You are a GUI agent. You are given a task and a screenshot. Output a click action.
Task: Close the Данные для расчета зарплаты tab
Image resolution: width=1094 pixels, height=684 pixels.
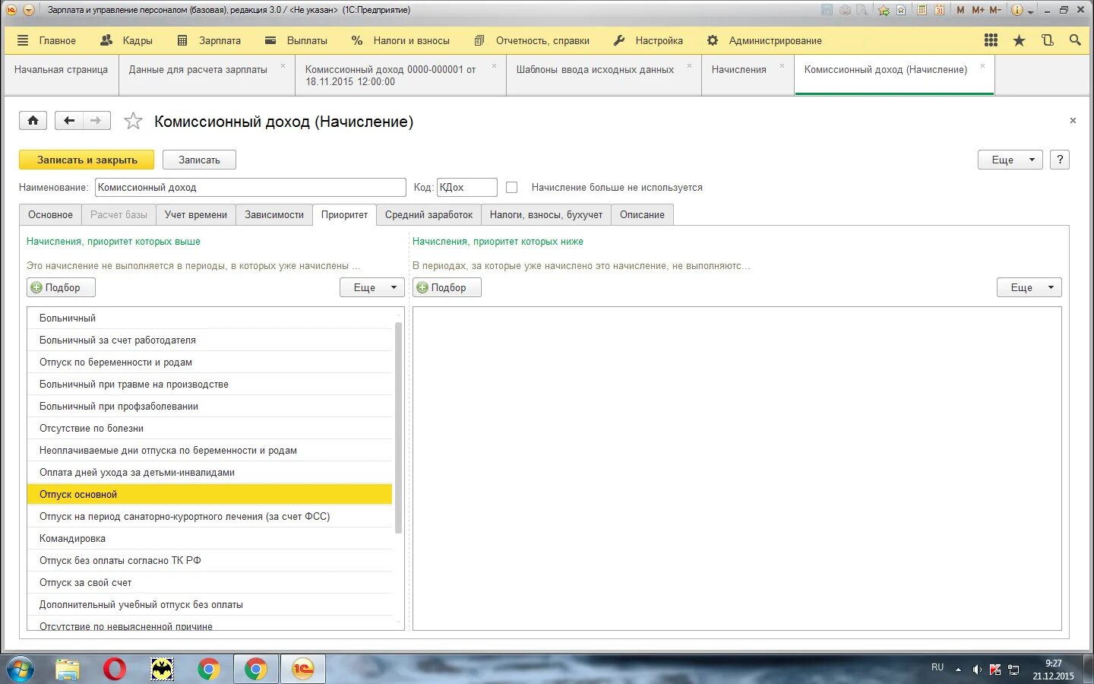click(283, 66)
